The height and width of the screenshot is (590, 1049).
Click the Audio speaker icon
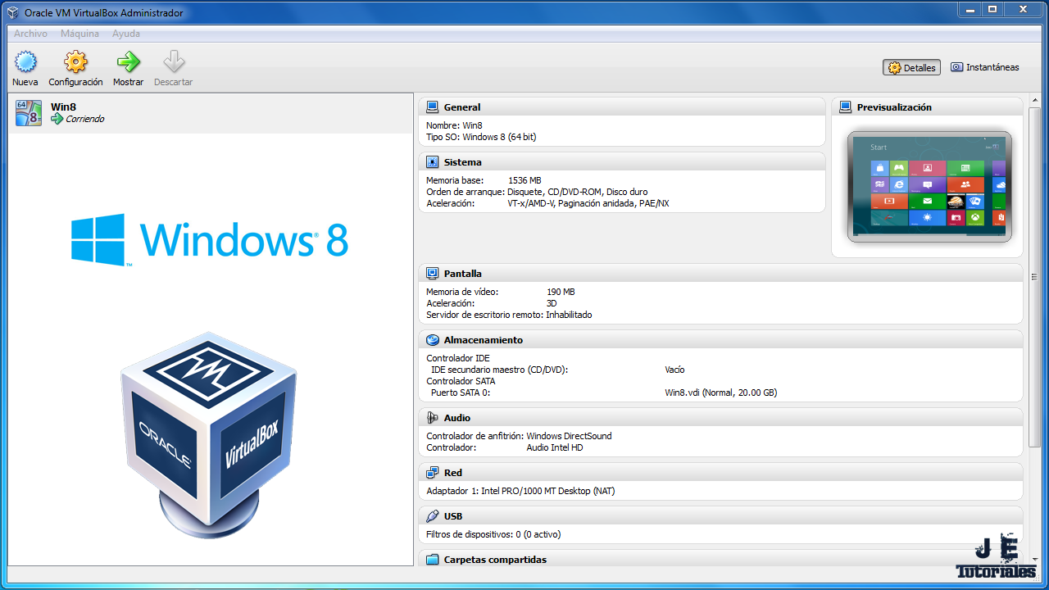click(433, 418)
